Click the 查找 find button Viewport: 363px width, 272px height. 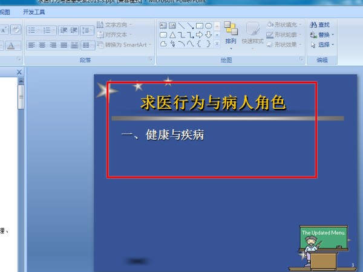tap(319, 25)
